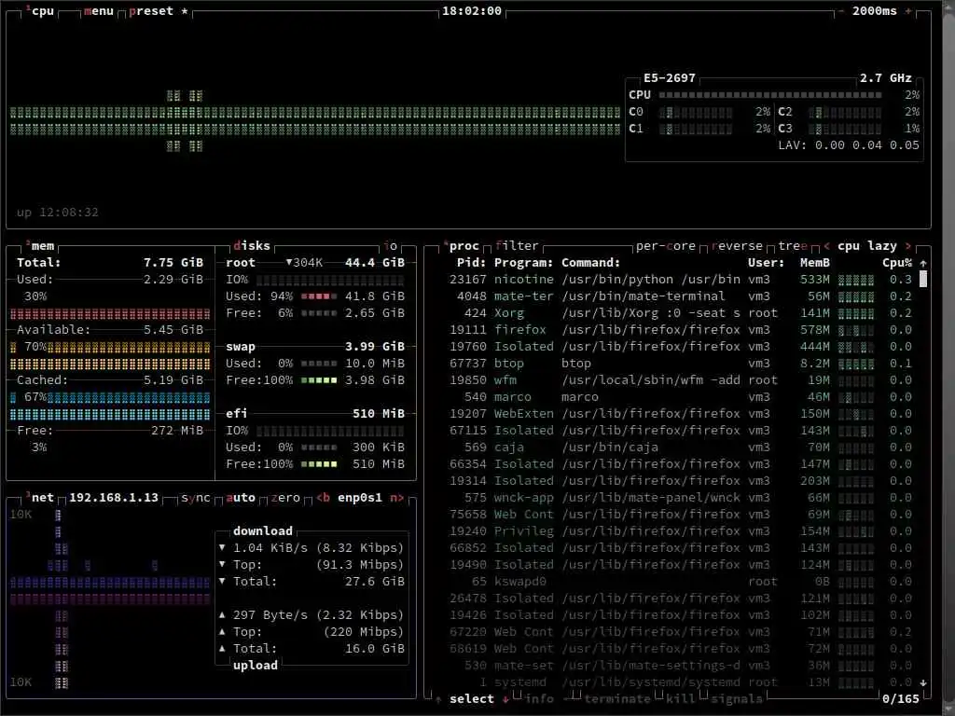
Task: Toggle the disks view
Action: pyautogui.click(x=252, y=246)
